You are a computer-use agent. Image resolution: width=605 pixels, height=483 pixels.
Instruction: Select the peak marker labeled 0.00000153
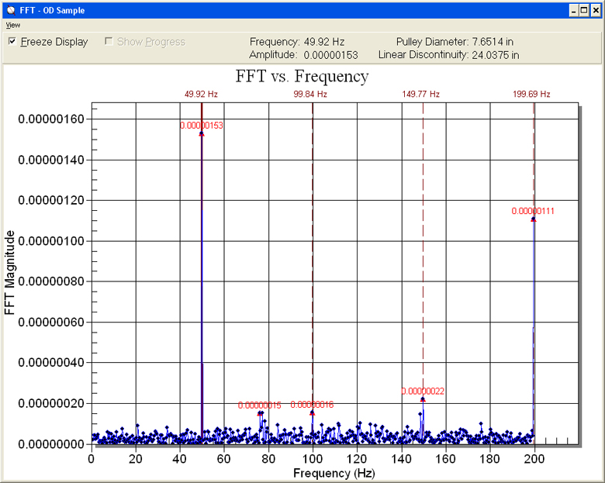pos(202,133)
